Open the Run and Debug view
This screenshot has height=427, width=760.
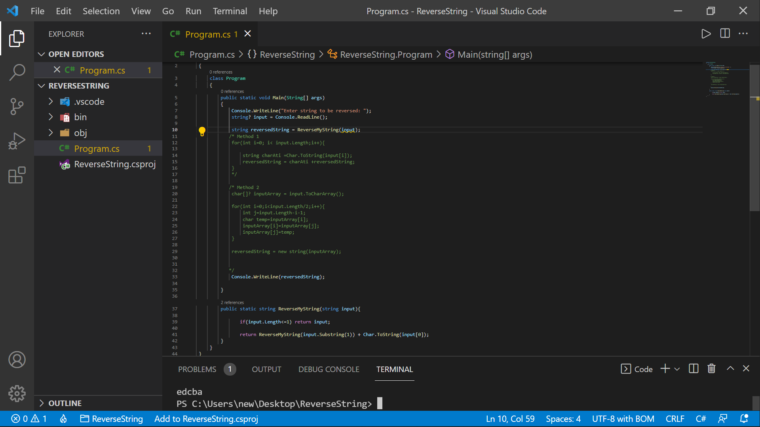coord(17,141)
